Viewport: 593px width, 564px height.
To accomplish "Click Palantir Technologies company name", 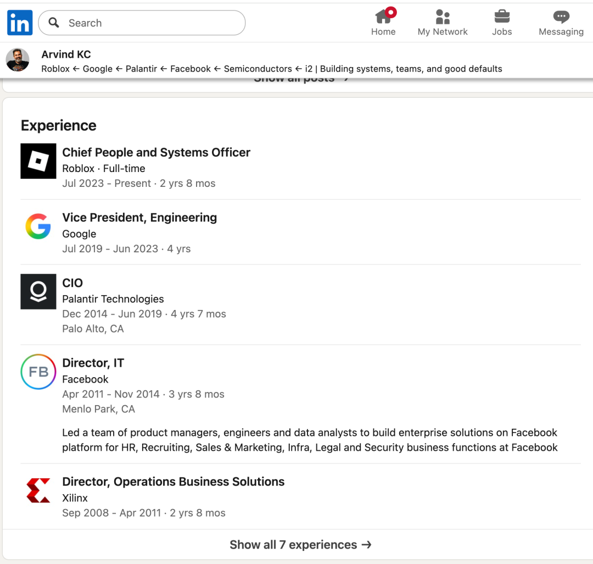I will click(113, 299).
